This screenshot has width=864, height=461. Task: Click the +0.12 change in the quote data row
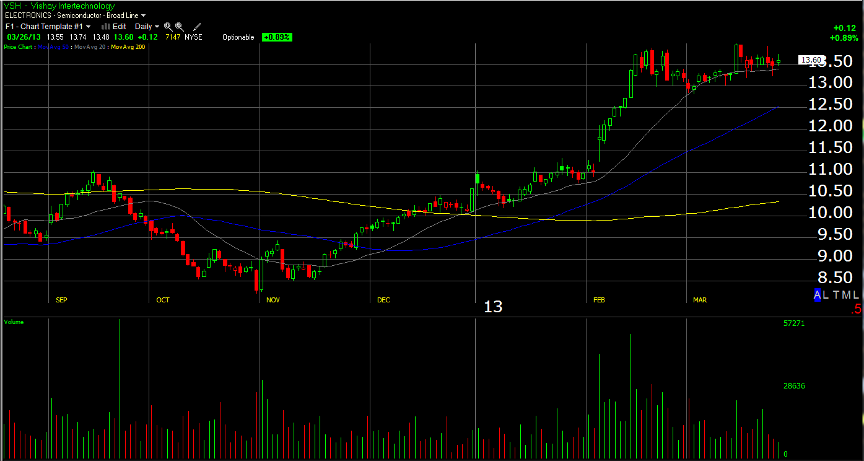147,37
